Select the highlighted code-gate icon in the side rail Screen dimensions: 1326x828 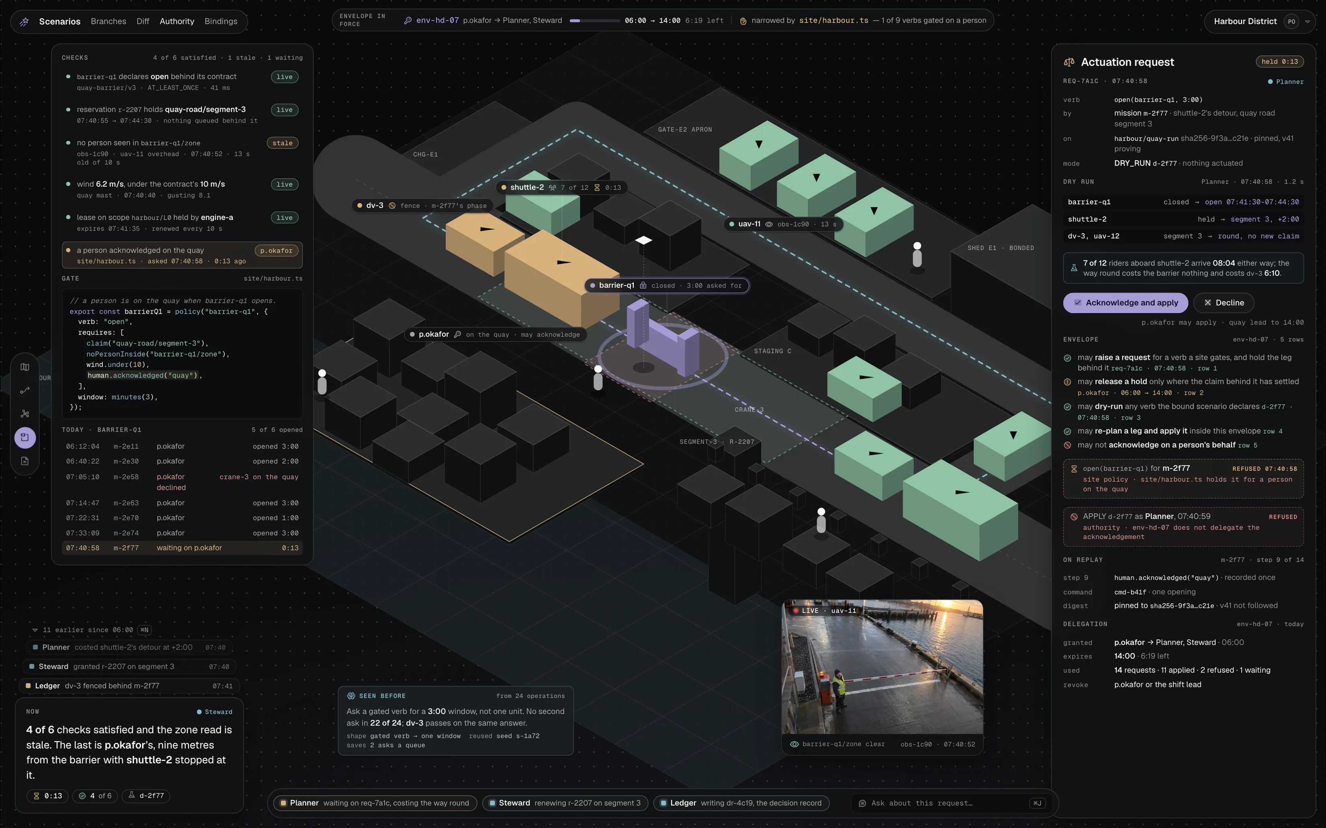(x=25, y=438)
